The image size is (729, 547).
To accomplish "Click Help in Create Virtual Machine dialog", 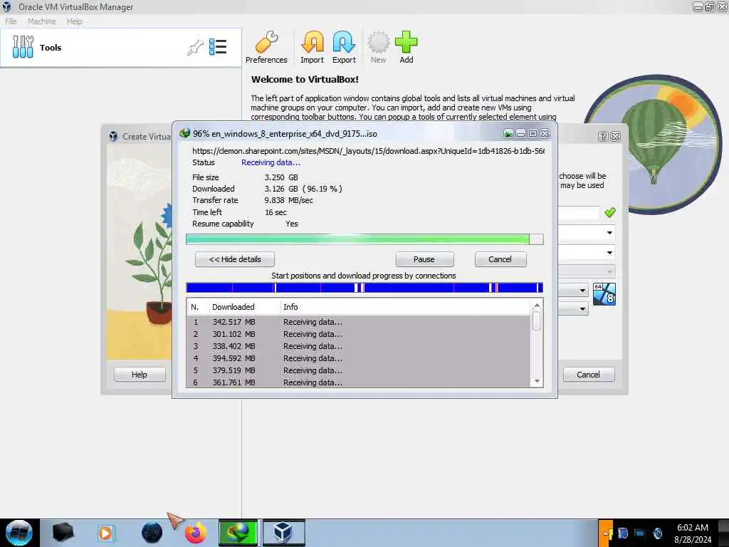I will 140,375.
